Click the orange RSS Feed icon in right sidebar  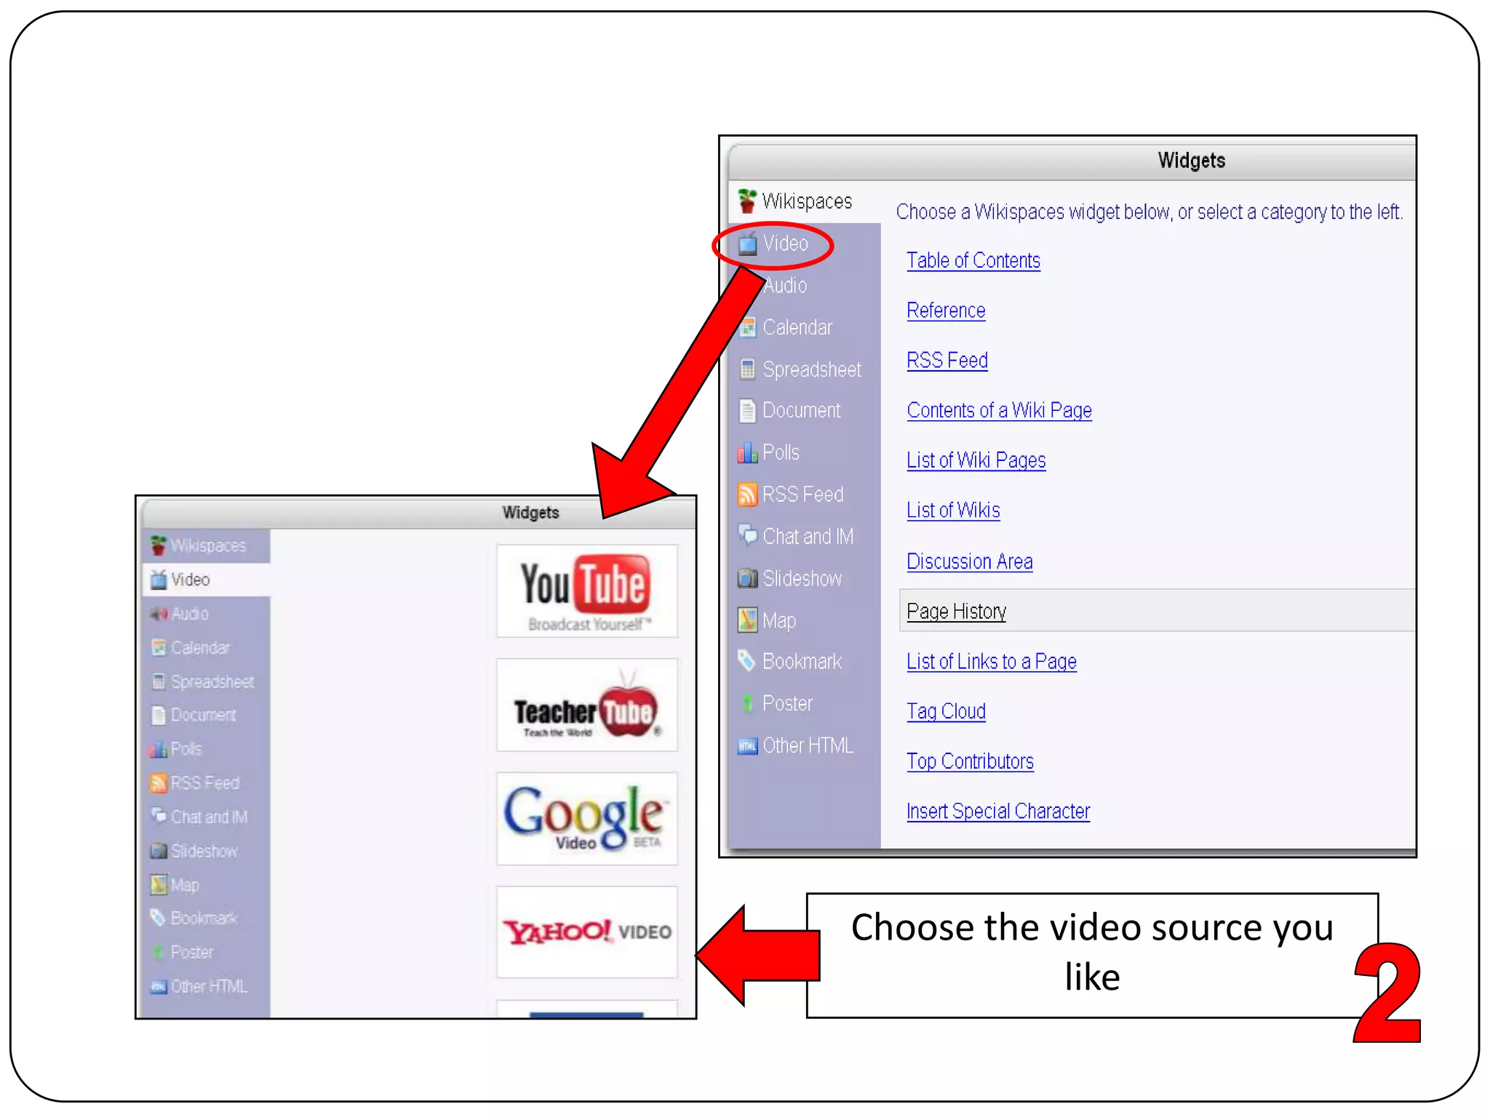pyautogui.click(x=747, y=495)
